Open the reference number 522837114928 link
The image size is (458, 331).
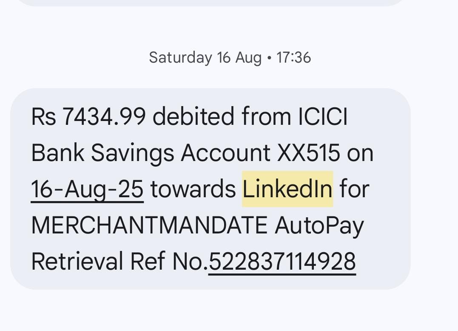[x=282, y=261]
